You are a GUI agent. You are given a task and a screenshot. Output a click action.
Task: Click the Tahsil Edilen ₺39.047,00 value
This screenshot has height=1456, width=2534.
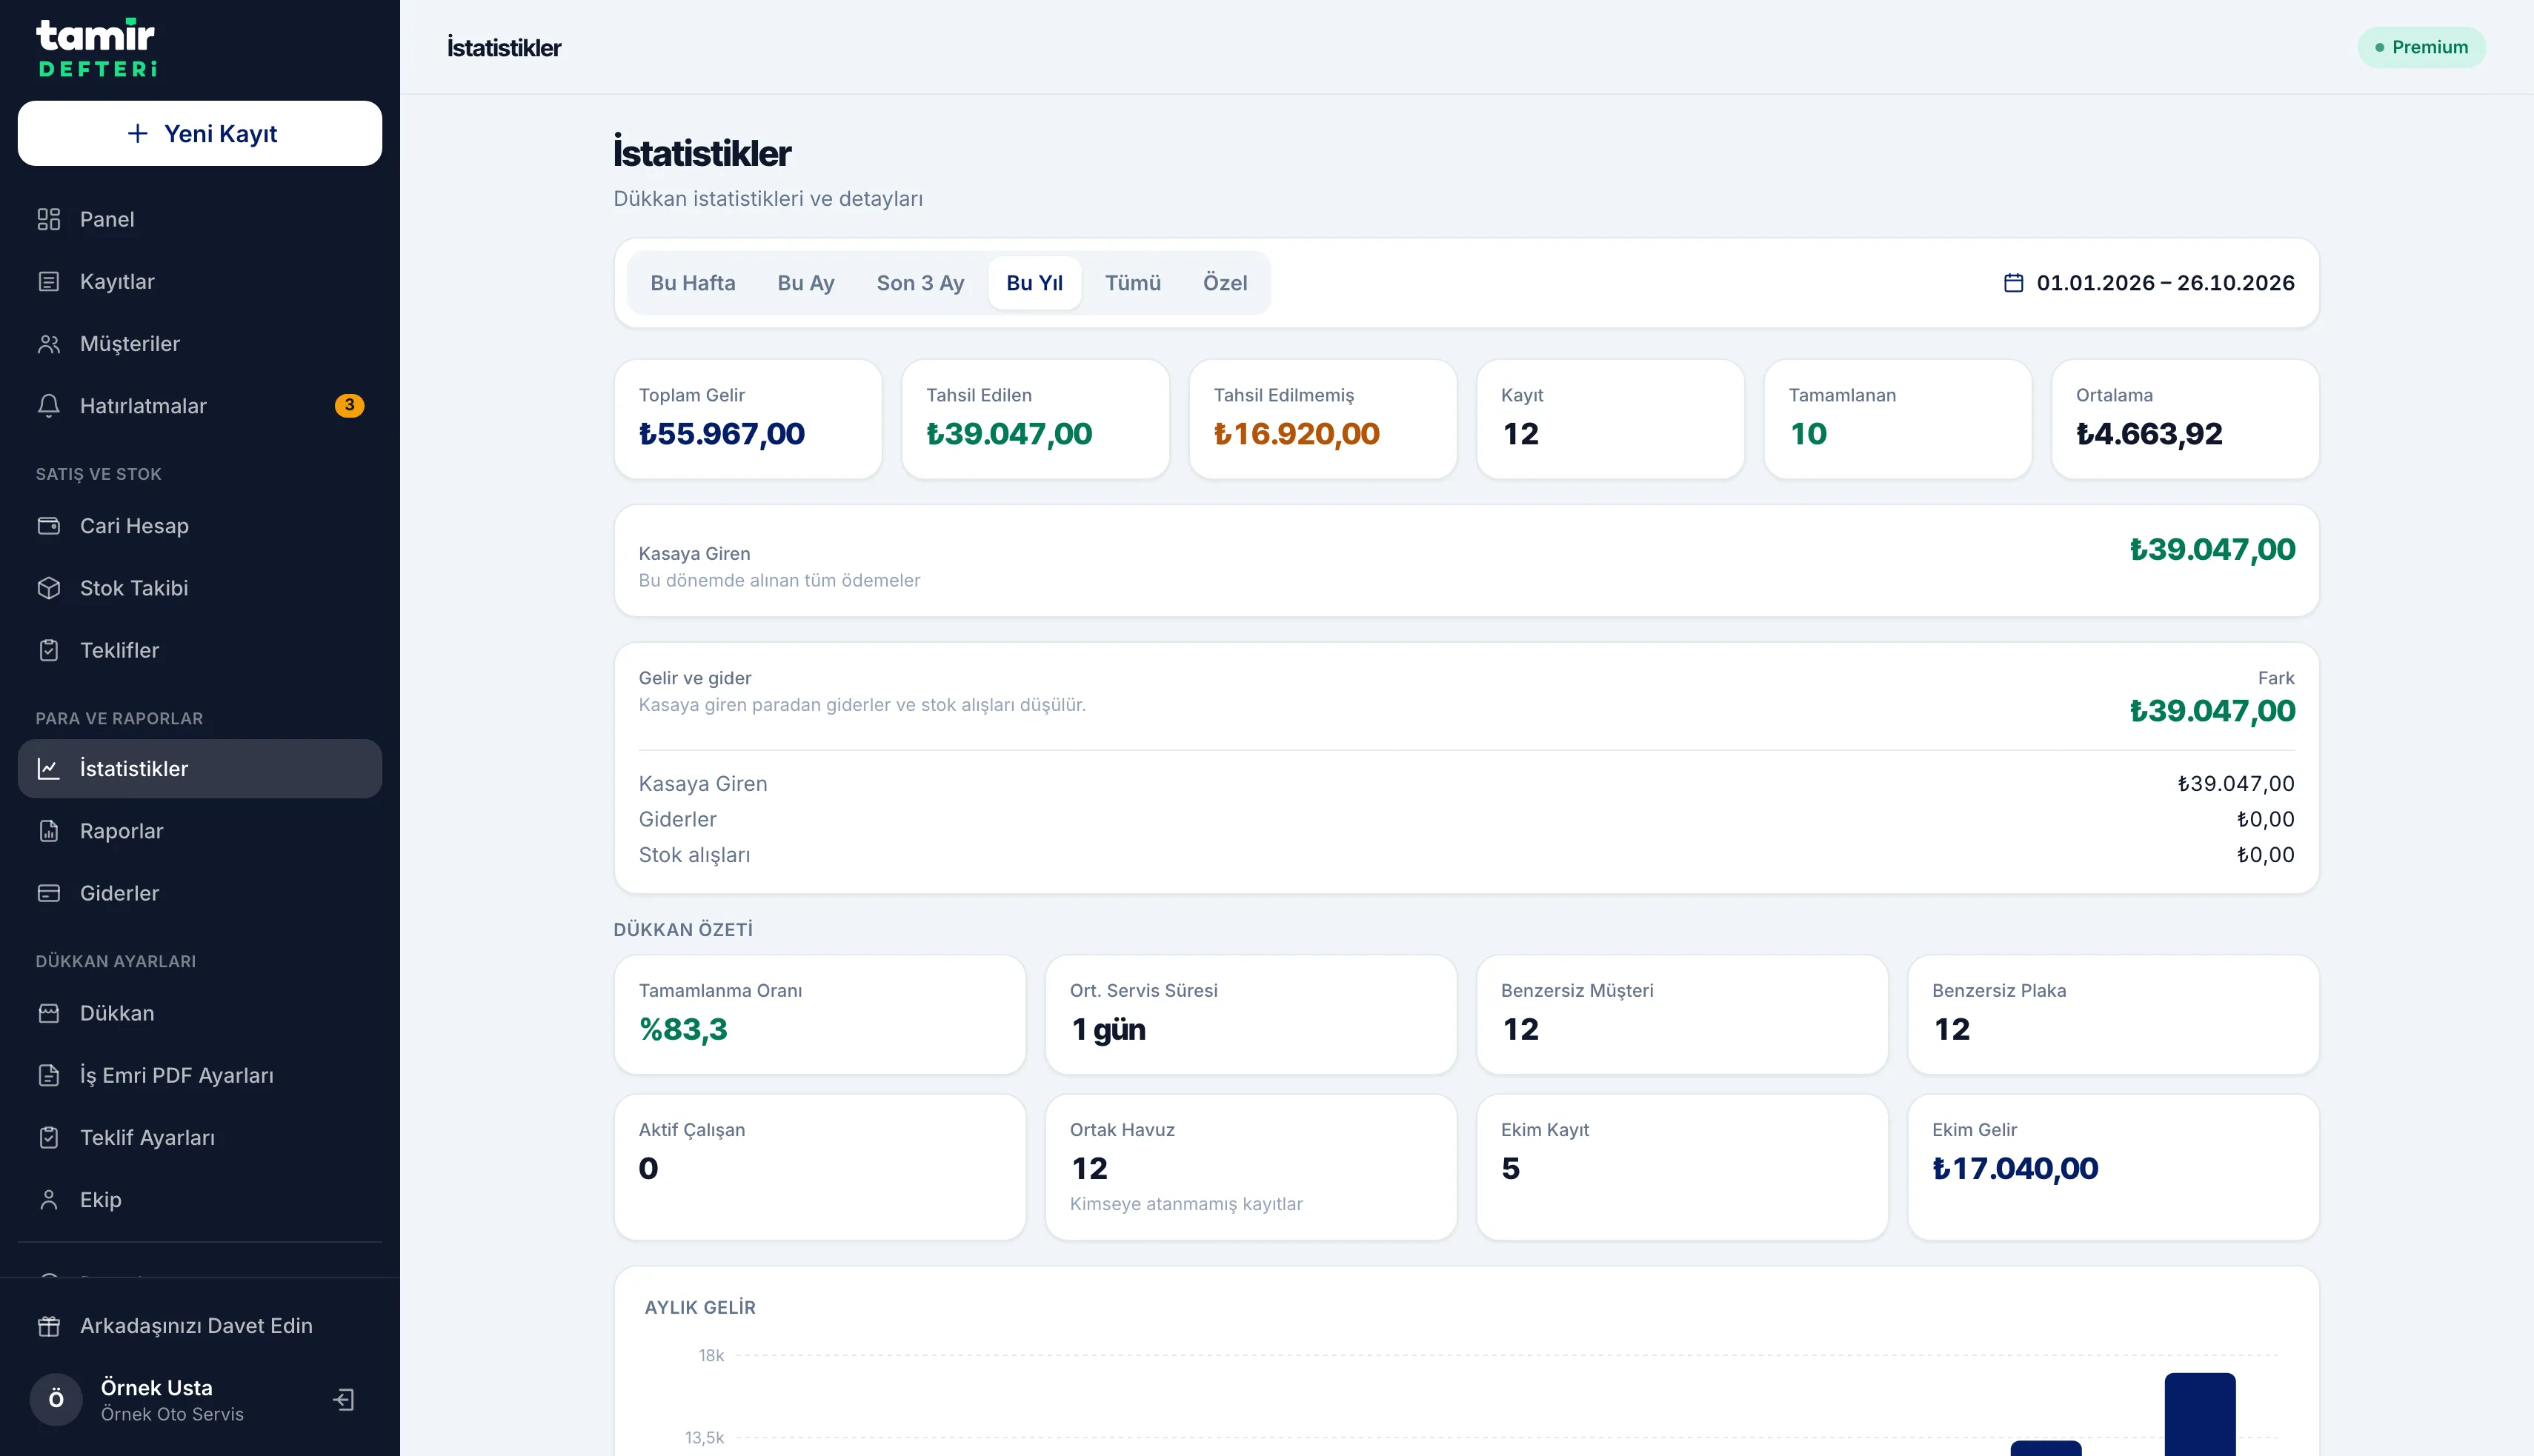pyautogui.click(x=1009, y=434)
